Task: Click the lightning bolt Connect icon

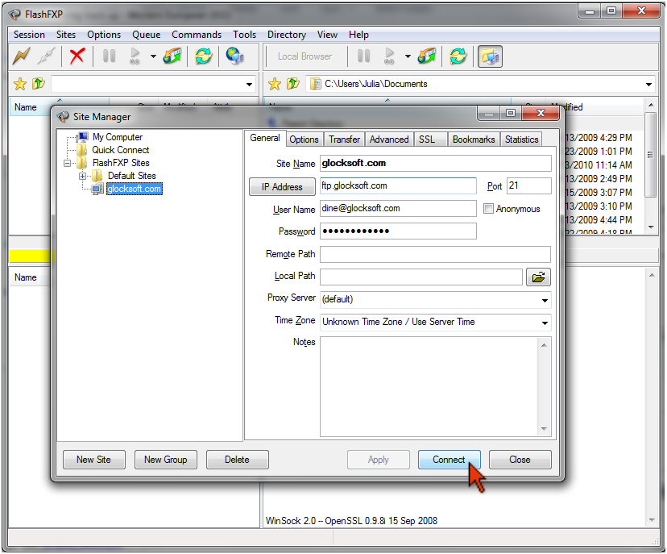Action: [22, 56]
